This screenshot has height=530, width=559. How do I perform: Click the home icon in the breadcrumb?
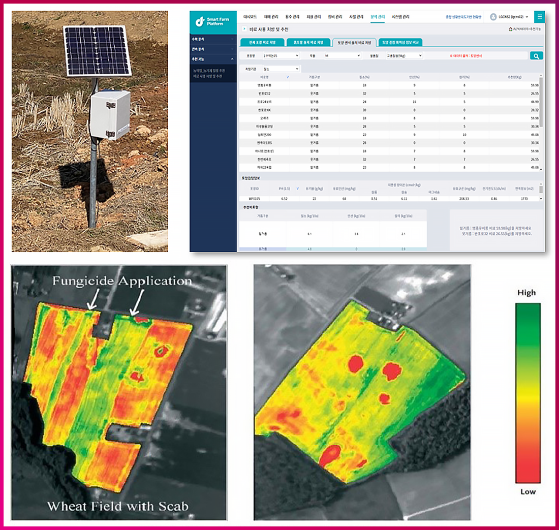point(510,29)
